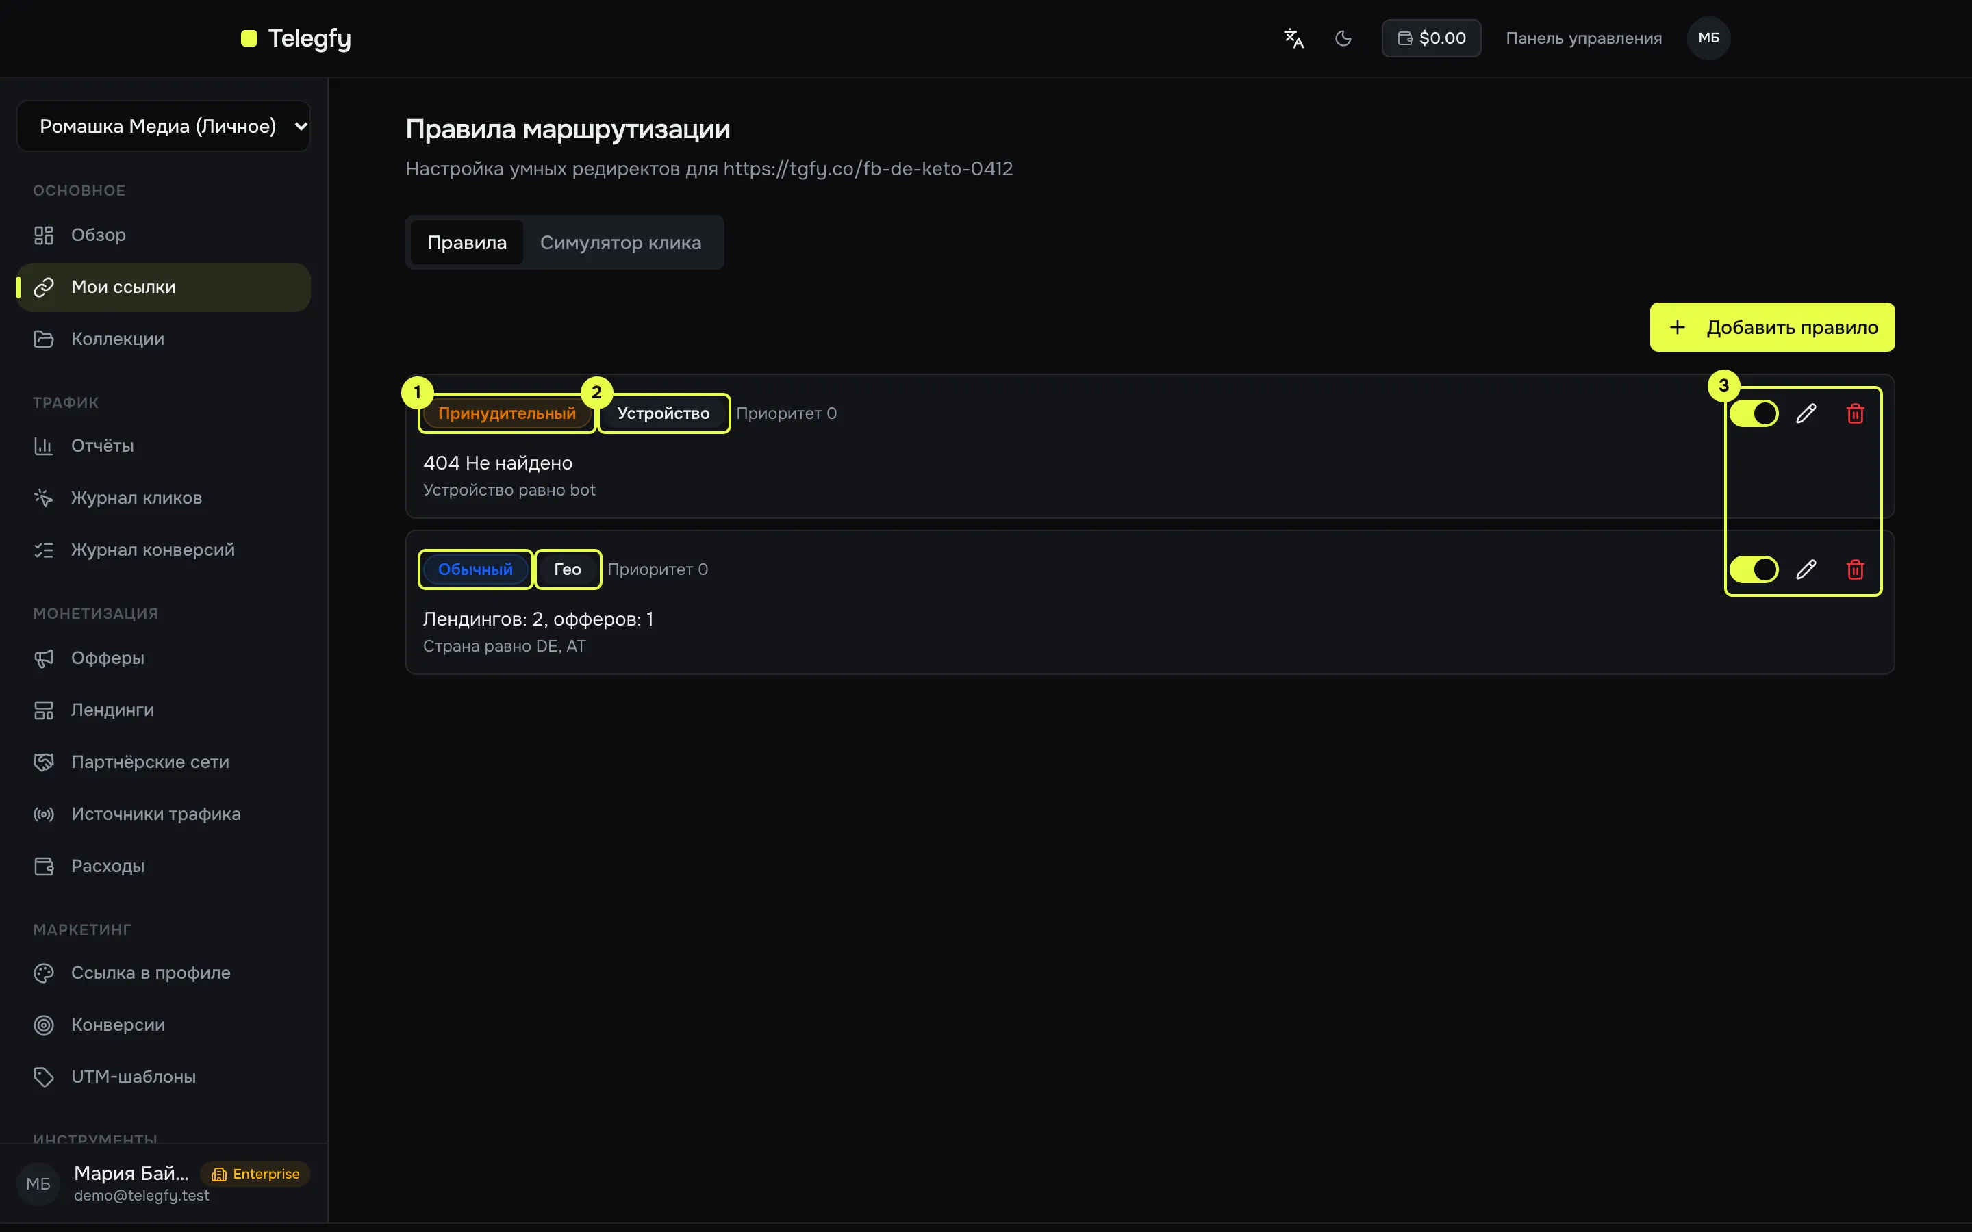The height and width of the screenshot is (1232, 1972).
Task: Open UTM-шаблоны page
Action: click(164, 1077)
